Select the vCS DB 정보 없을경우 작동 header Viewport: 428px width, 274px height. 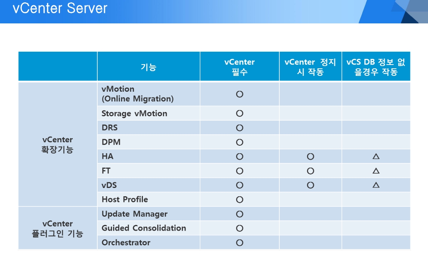(x=376, y=66)
